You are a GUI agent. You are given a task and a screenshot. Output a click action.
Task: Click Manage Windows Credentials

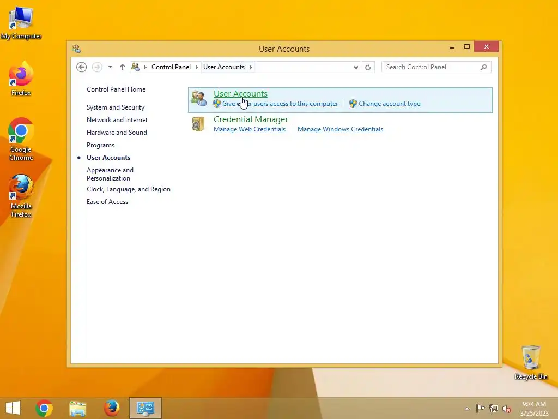point(340,129)
